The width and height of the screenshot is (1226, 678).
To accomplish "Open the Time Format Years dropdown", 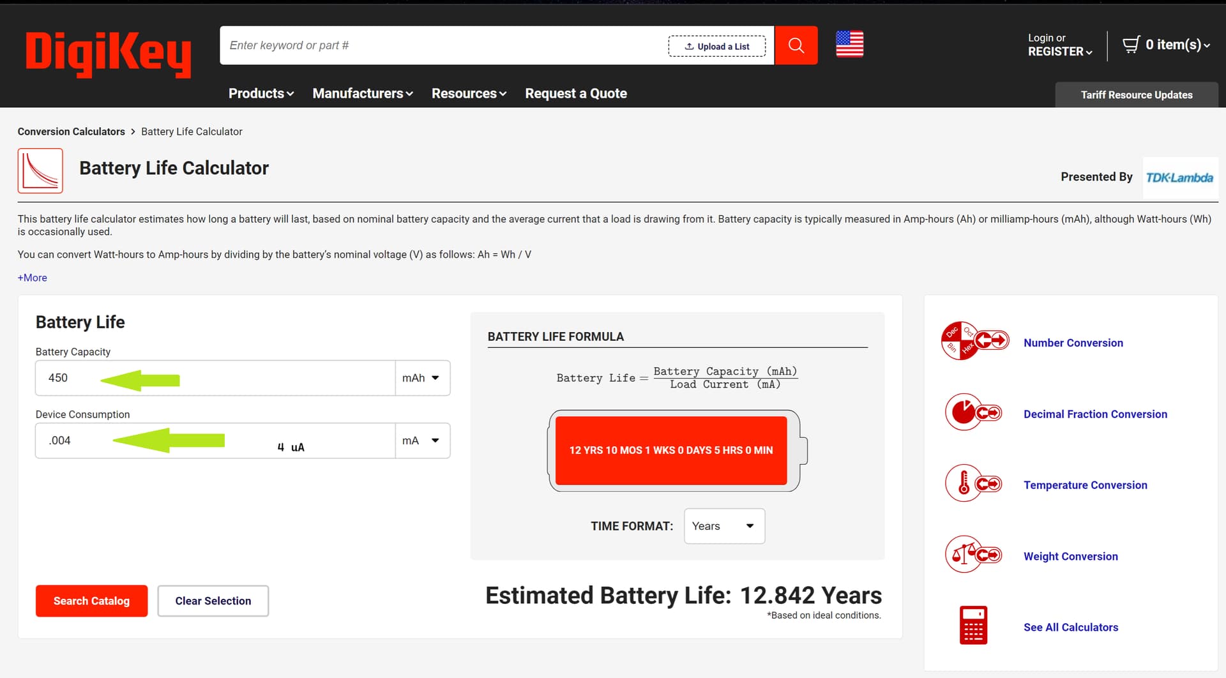I will 724,526.
